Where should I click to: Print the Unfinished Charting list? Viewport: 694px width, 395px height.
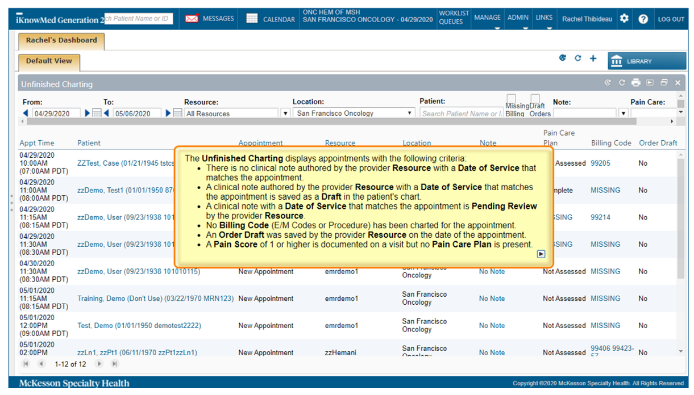[x=635, y=83]
